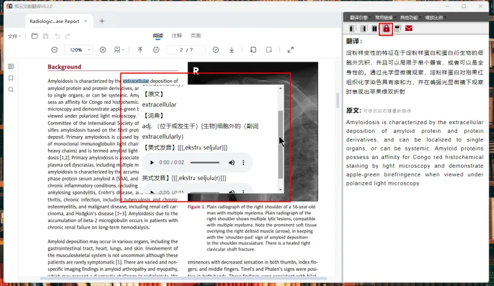Click the highlighted word extracellular in document

click(136, 81)
